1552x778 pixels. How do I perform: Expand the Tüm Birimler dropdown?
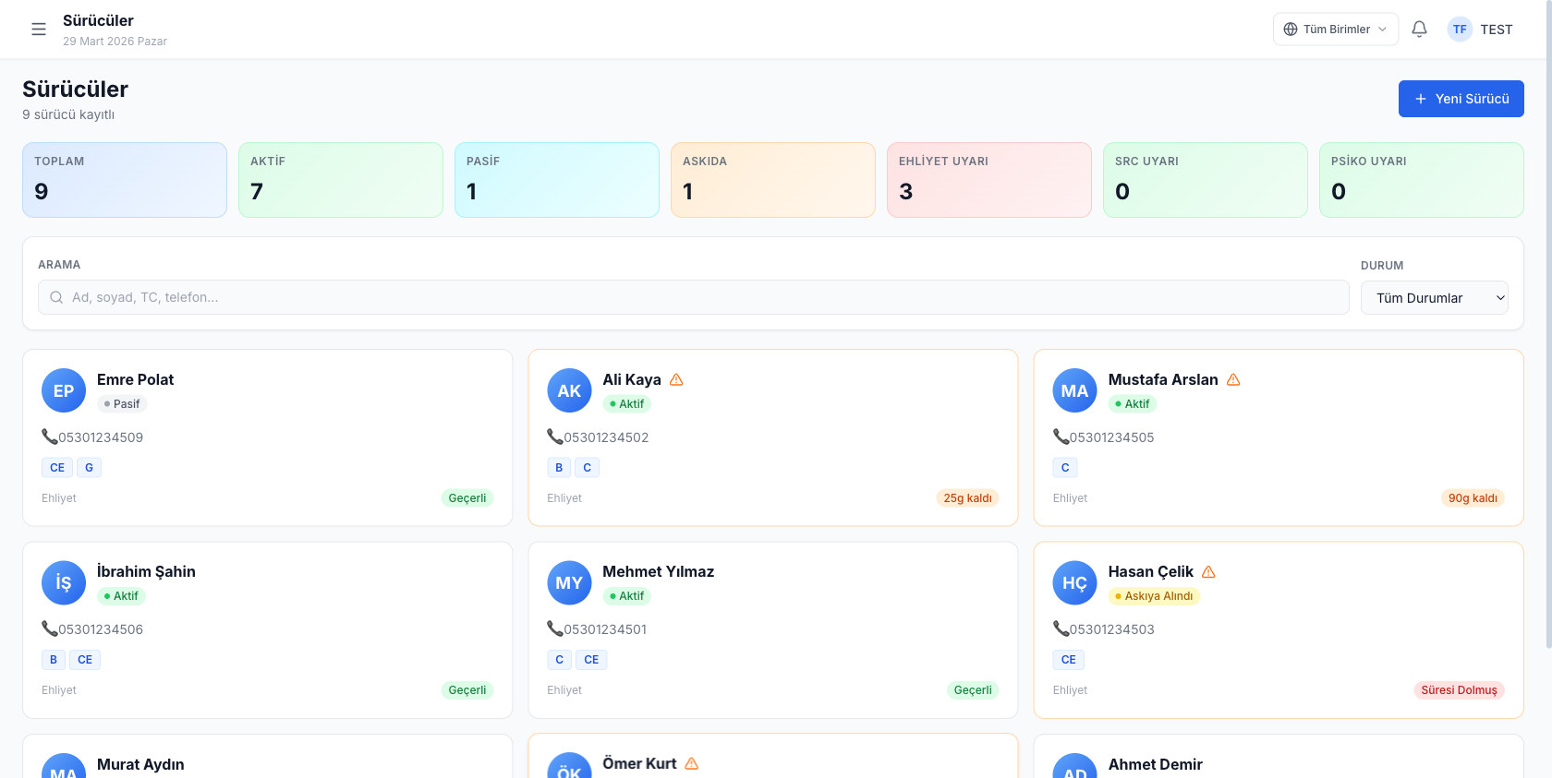click(x=1335, y=30)
